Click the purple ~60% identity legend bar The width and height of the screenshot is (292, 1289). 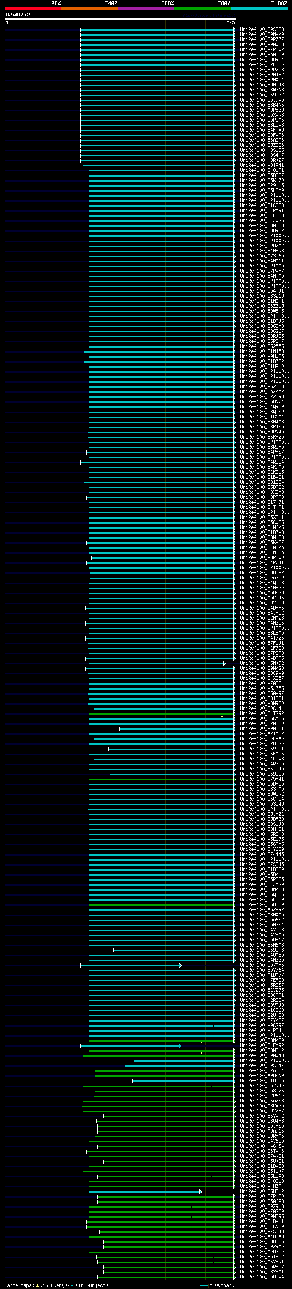(146, 8)
